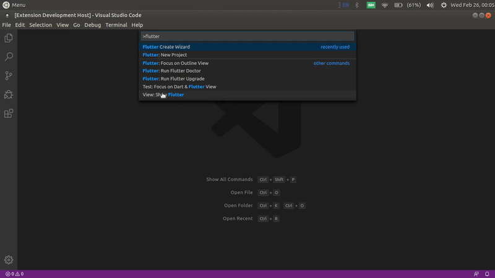495x278 pixels.
Task: Open the Edit menu
Action: point(20,25)
